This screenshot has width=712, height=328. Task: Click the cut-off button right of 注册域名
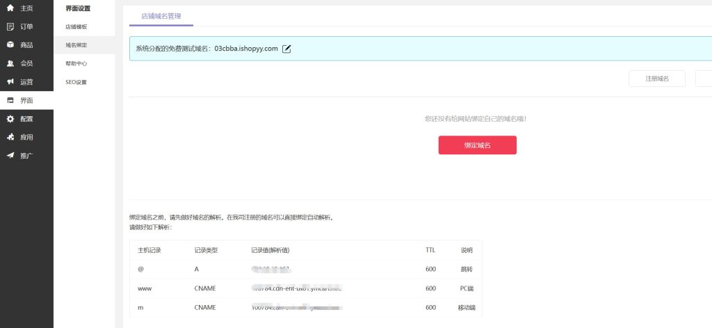coord(703,79)
